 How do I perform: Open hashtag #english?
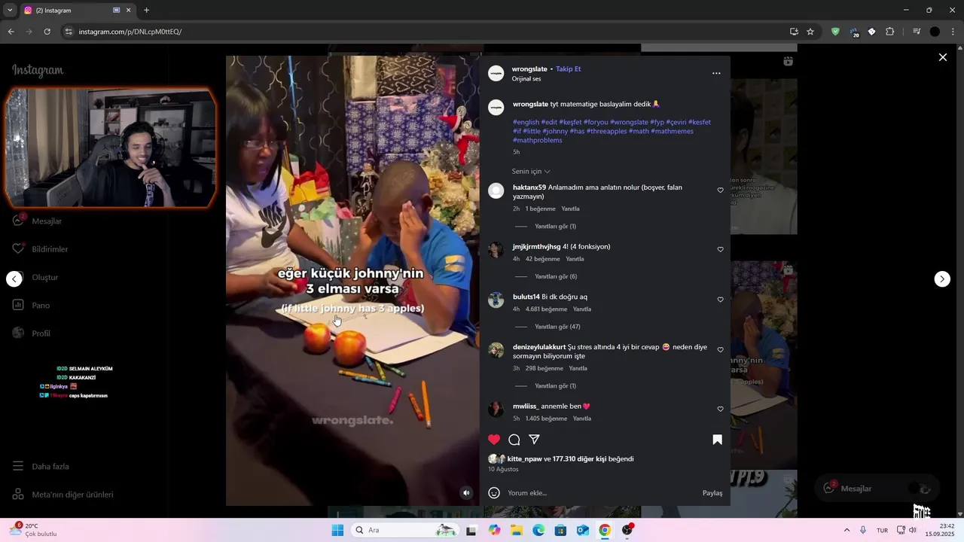tap(526, 122)
